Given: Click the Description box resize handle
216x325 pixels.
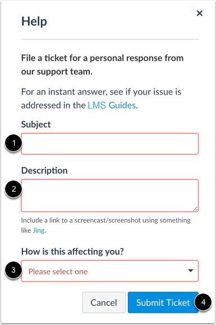Looking at the screenshot, I should pyautogui.click(x=195, y=209).
